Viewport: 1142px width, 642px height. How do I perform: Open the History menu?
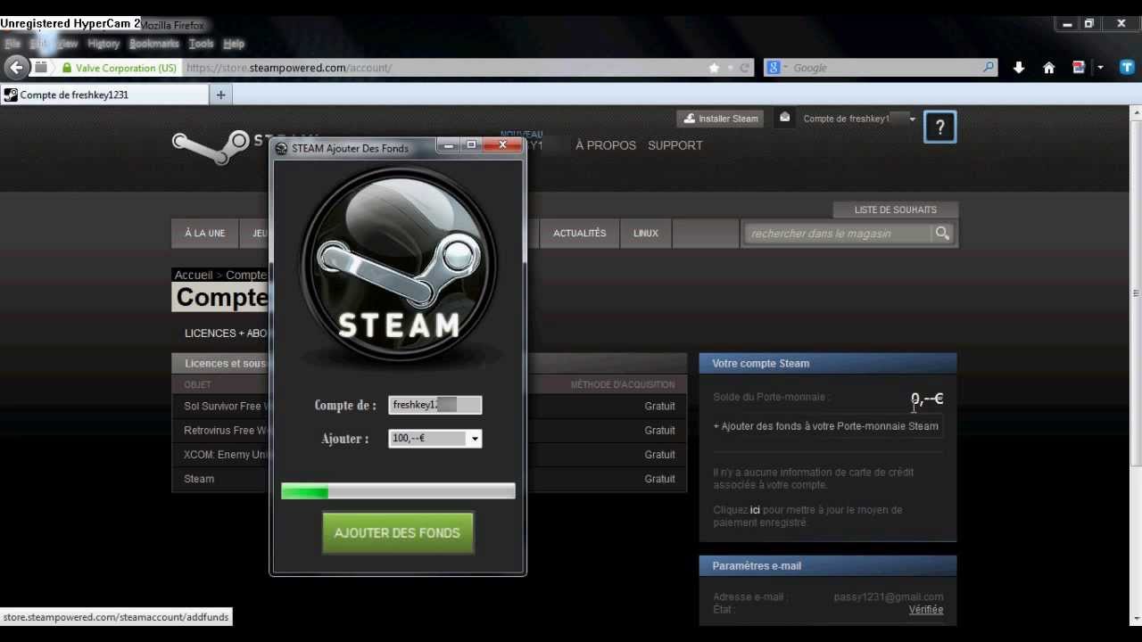103,43
